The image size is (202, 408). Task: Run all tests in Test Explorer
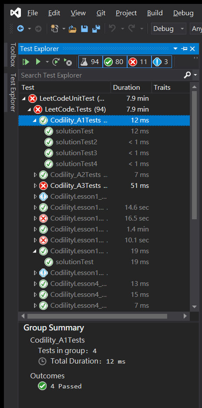[26, 62]
